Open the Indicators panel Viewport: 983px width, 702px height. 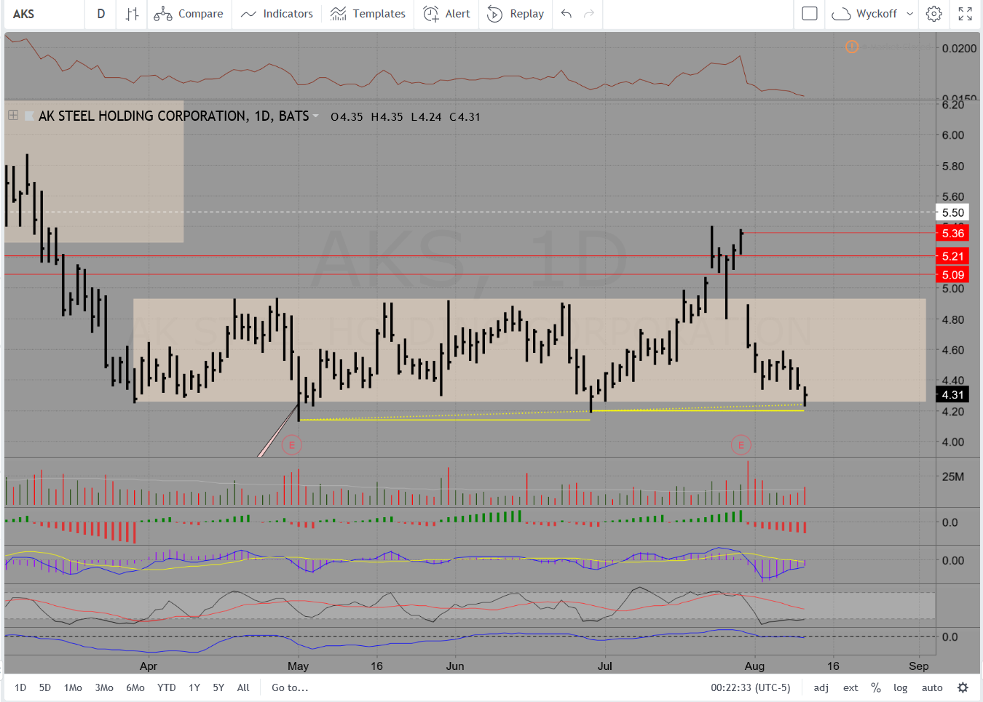277,14
